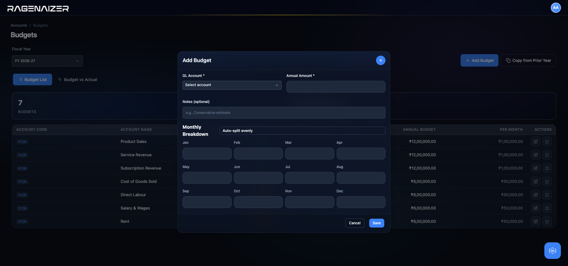Click the Accounts breadcrumb link
The width and height of the screenshot is (568, 266).
19,25
